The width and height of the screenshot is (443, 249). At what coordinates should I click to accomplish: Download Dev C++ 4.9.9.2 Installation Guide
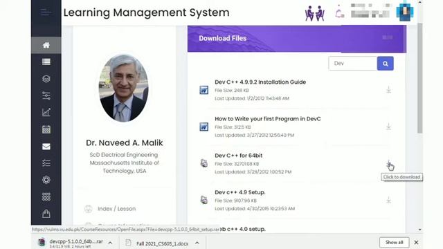click(388, 90)
